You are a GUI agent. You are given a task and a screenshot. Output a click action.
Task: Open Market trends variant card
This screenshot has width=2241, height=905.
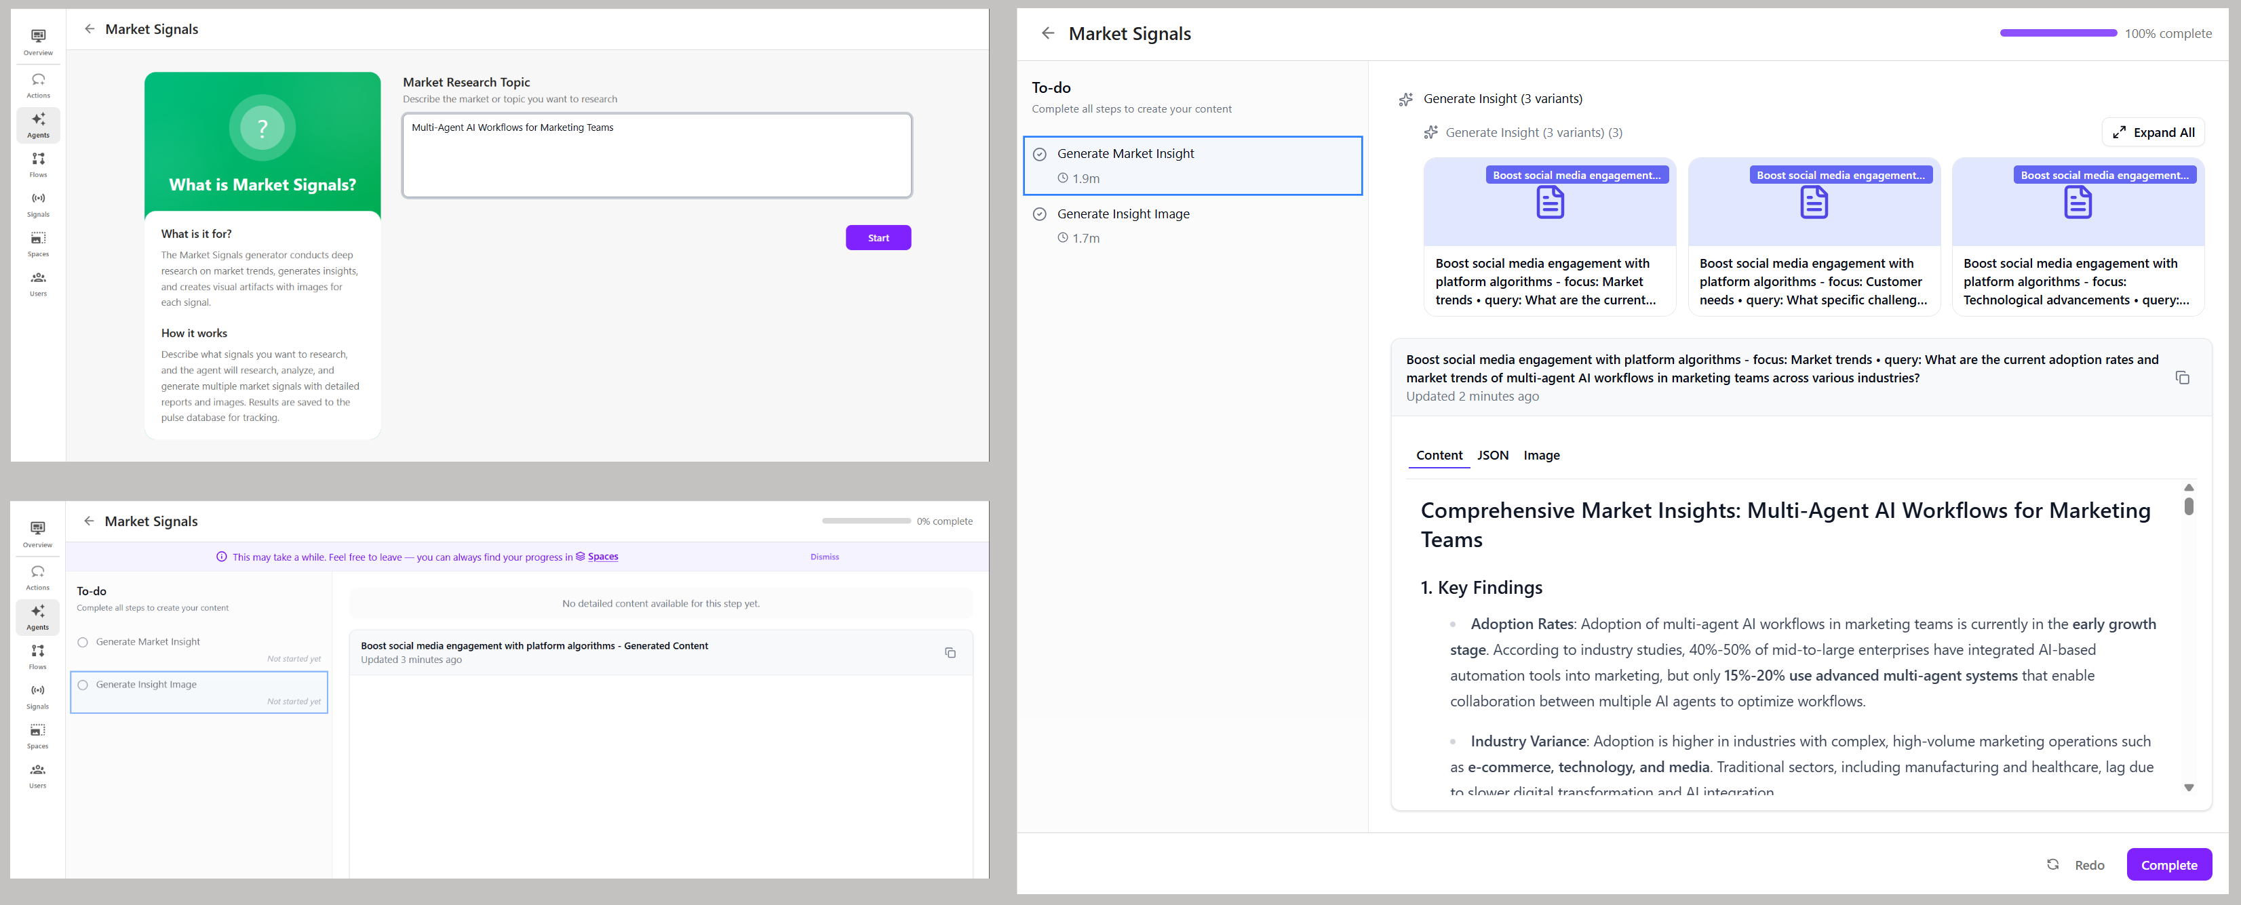pyautogui.click(x=1549, y=237)
